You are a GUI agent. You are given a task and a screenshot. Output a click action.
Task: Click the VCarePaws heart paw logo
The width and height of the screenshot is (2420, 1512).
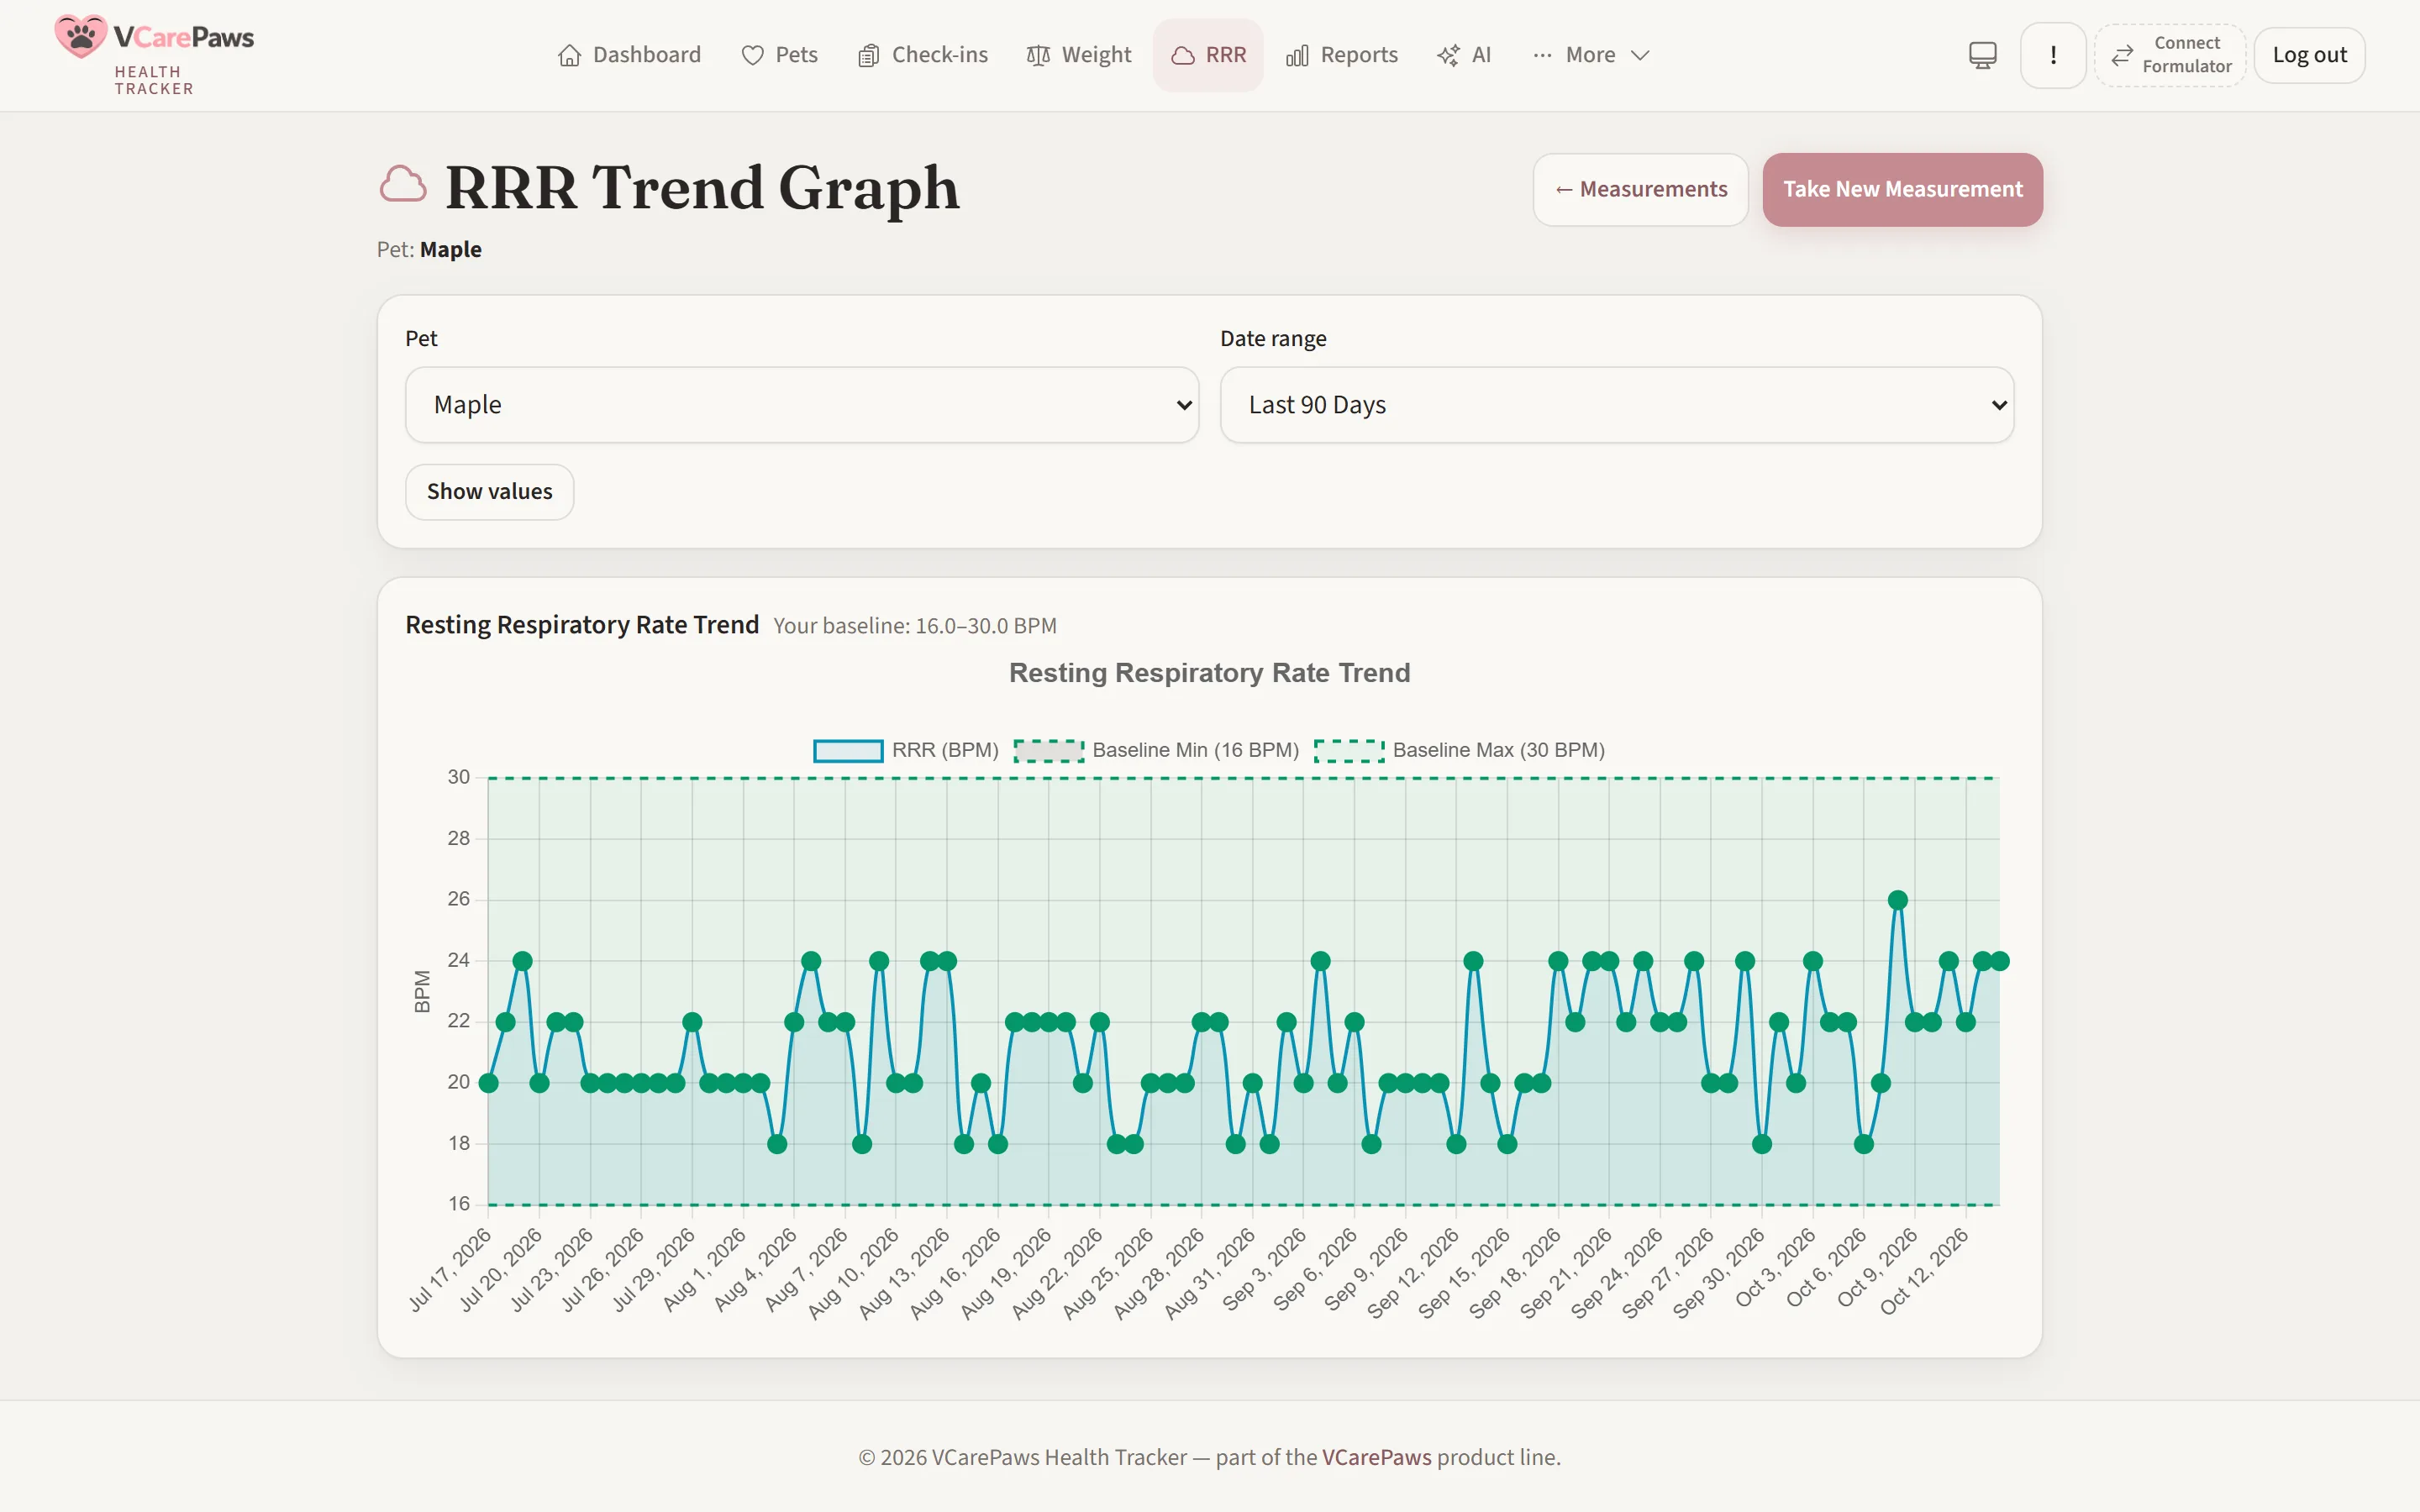81,38
